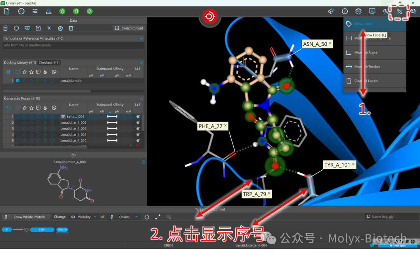Click the CRBN pill in the target tree

click(42, 230)
